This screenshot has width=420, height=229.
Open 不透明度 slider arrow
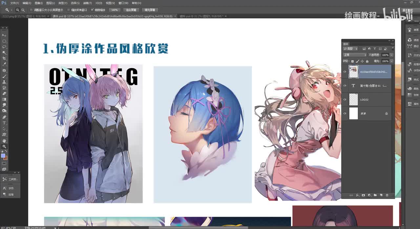click(391, 55)
